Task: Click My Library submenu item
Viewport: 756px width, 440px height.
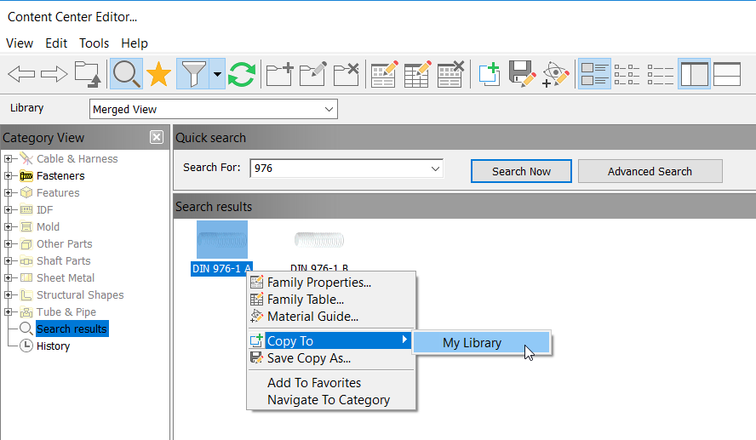Action: tap(482, 343)
